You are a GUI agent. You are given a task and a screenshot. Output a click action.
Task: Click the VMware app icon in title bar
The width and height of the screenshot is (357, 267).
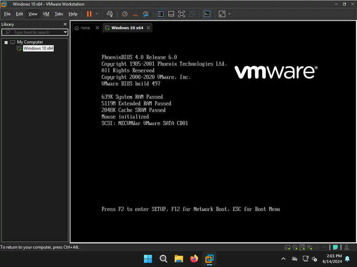tap(4, 4)
